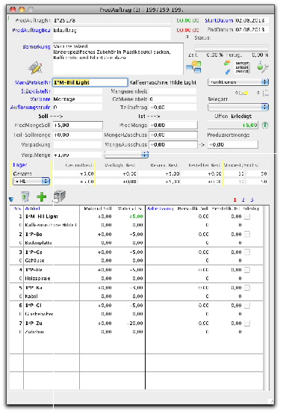286x414 pixels.
Task: Click the StartDatum date field
Action: point(252,20)
